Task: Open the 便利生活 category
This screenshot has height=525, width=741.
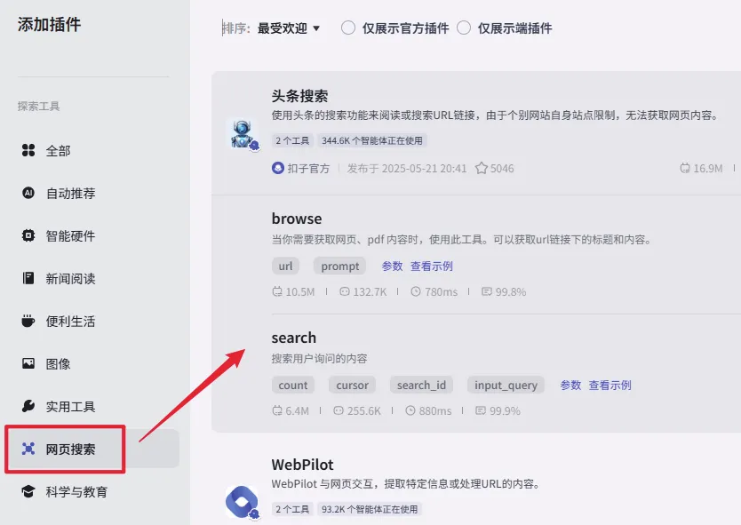Action: 70,321
